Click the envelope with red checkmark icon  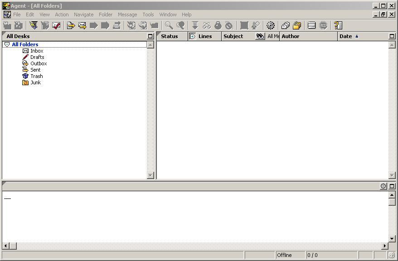pyautogui.click(x=56, y=25)
